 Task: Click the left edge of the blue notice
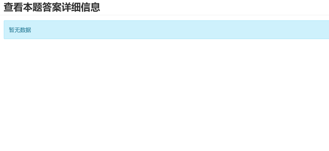[4, 30]
